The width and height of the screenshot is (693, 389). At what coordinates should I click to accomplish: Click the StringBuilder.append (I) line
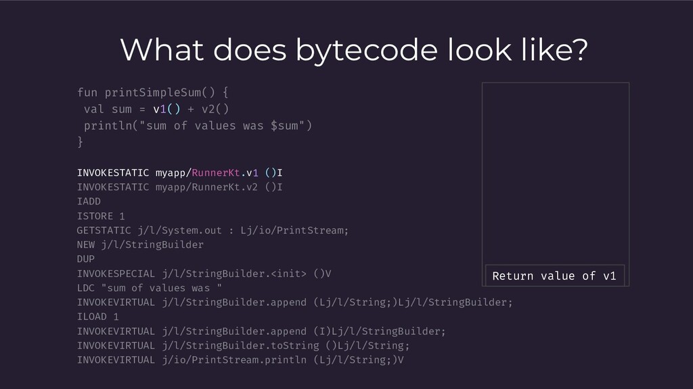tap(261, 331)
